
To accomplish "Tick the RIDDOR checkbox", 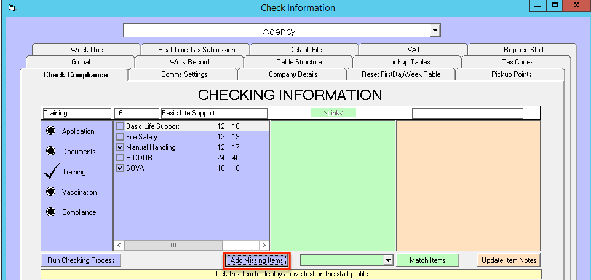I will 121,158.
